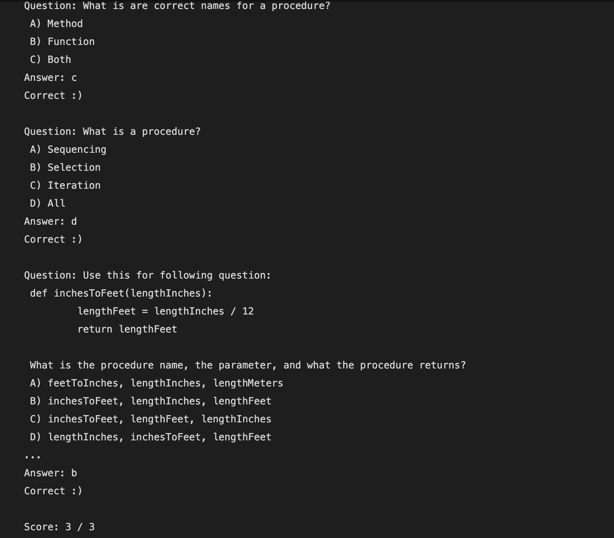Click the 'C) Iteration' option
Viewport: 614px width, 538px height.
65,185
